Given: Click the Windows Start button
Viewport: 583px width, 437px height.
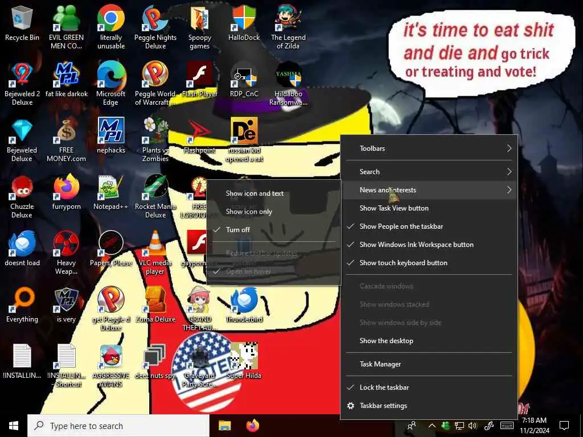Looking at the screenshot, I should pos(14,426).
